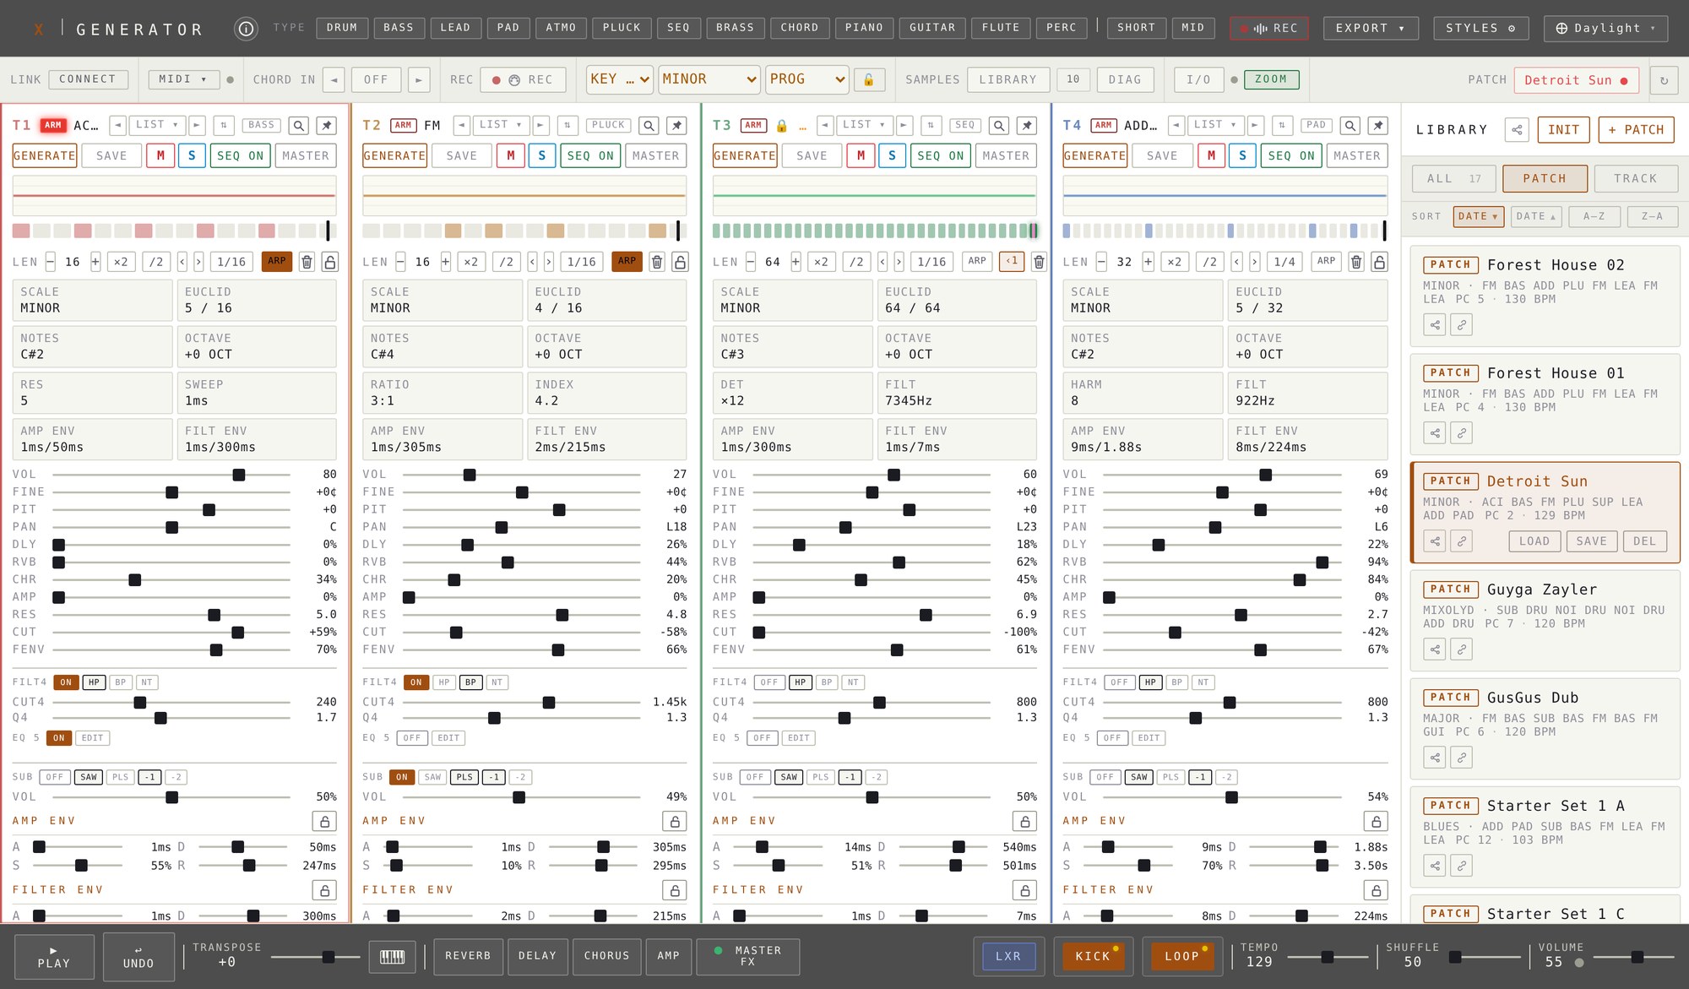Screen dimensions: 1689x989
Task: Load the Detroit Sun patch
Action: coord(1534,541)
